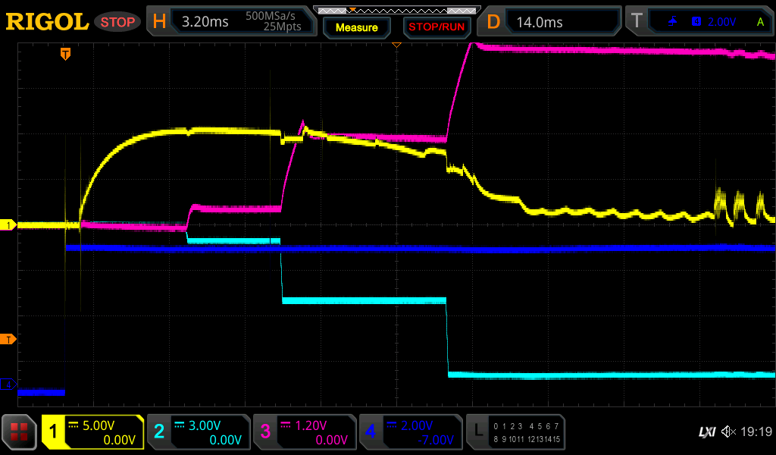Click the orange trigger position marker at top-left

click(66, 54)
